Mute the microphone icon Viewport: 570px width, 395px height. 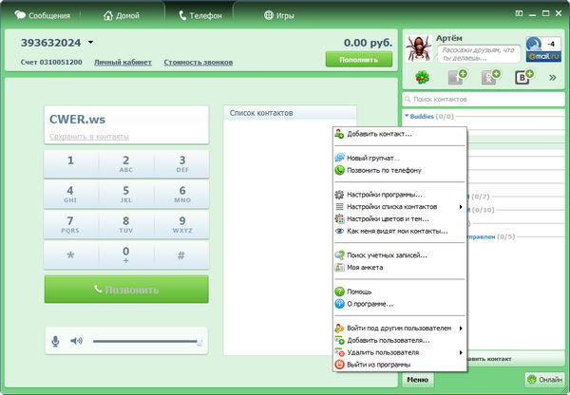coord(55,341)
